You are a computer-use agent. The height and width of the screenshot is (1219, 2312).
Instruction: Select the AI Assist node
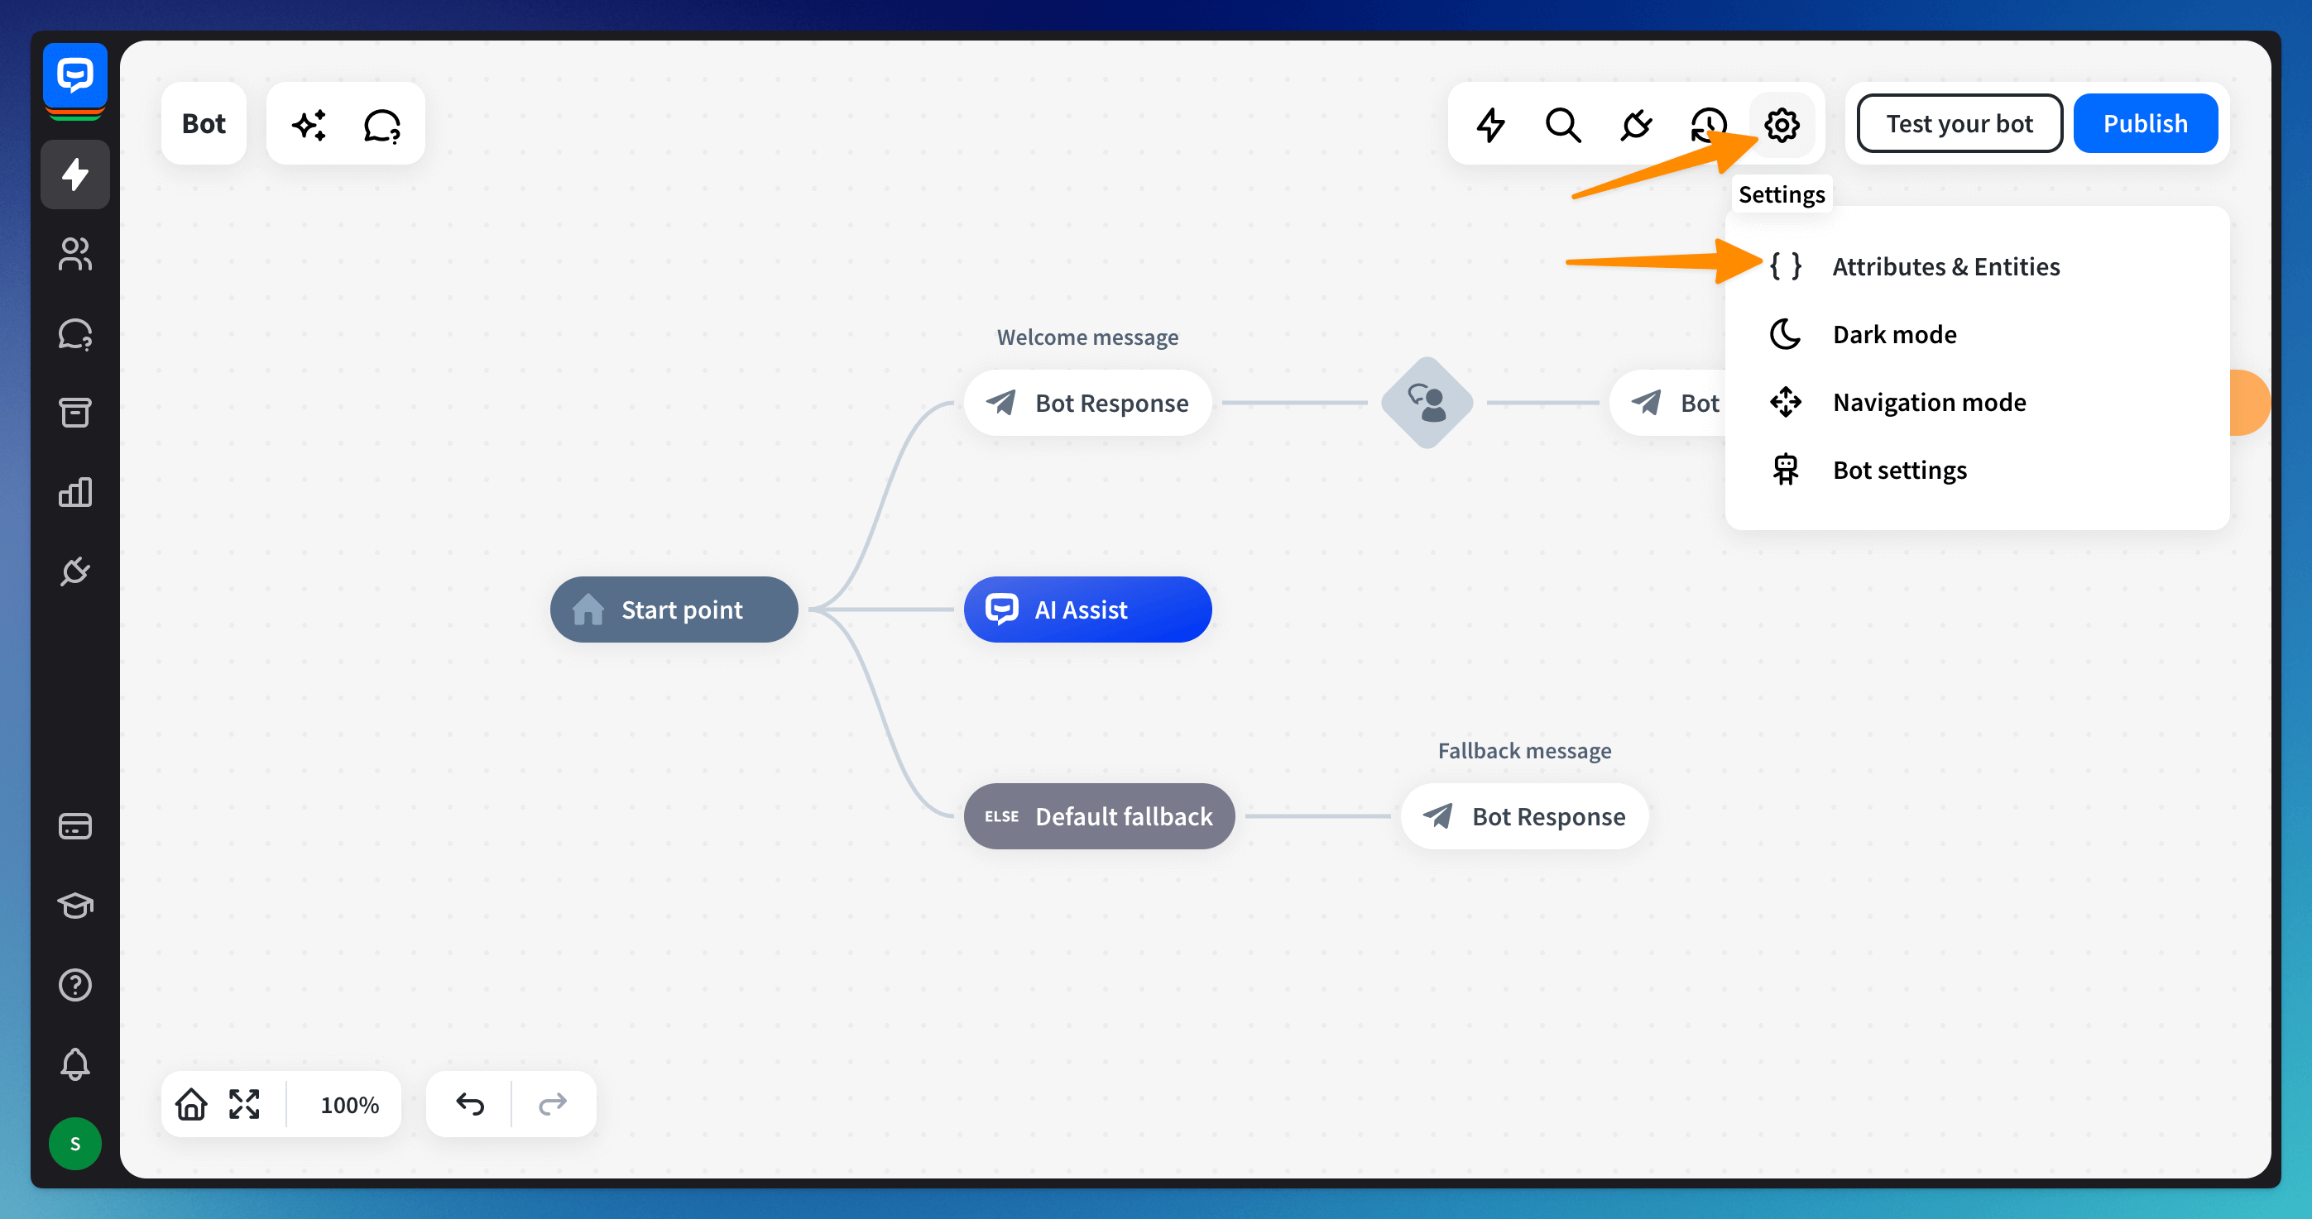click(1086, 610)
